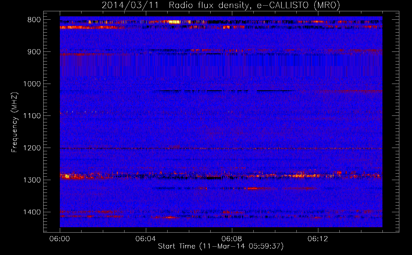
Task: Click the 06:04 time tick label
Action: point(146,239)
